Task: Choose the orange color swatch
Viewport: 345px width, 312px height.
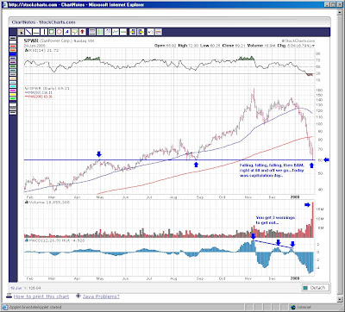Action: (x=13, y=50)
